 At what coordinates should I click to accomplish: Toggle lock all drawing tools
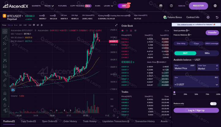tap(5, 105)
